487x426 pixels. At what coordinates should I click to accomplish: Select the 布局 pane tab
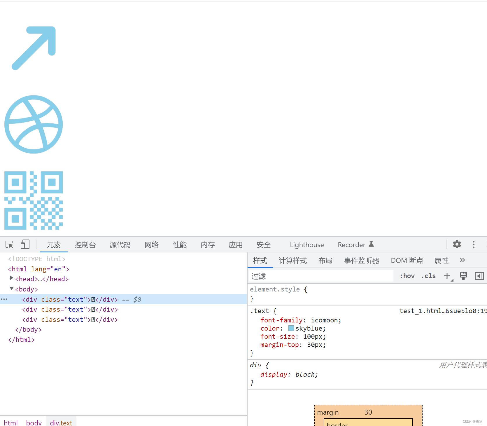click(x=325, y=261)
